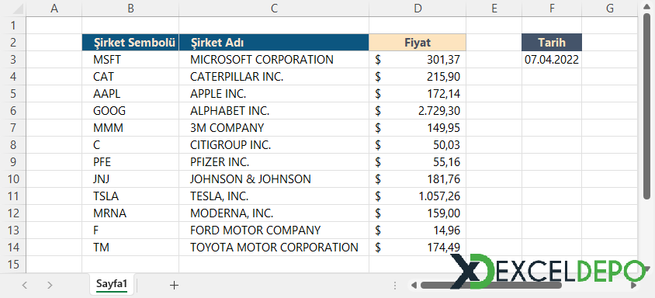This screenshot has height=298, width=655.
Task: Click the sheet tab bar resize dots
Action: coord(395,285)
